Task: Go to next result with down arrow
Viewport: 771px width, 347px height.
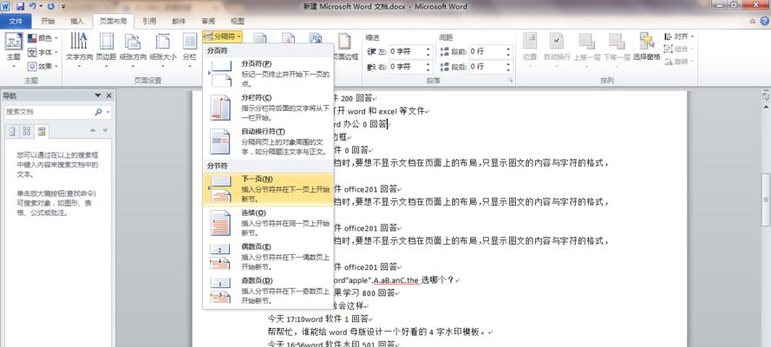Action: 105,130
